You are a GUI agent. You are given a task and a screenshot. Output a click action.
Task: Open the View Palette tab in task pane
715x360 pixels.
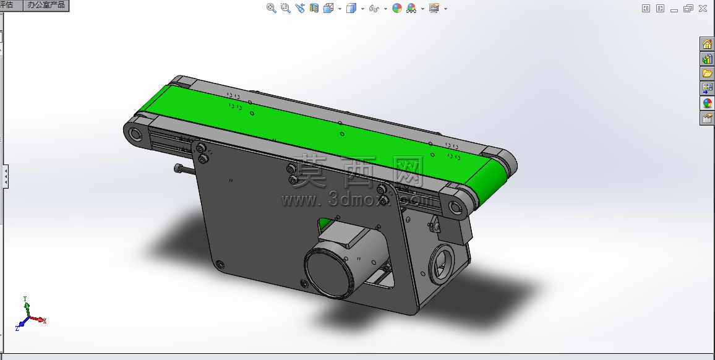707,88
